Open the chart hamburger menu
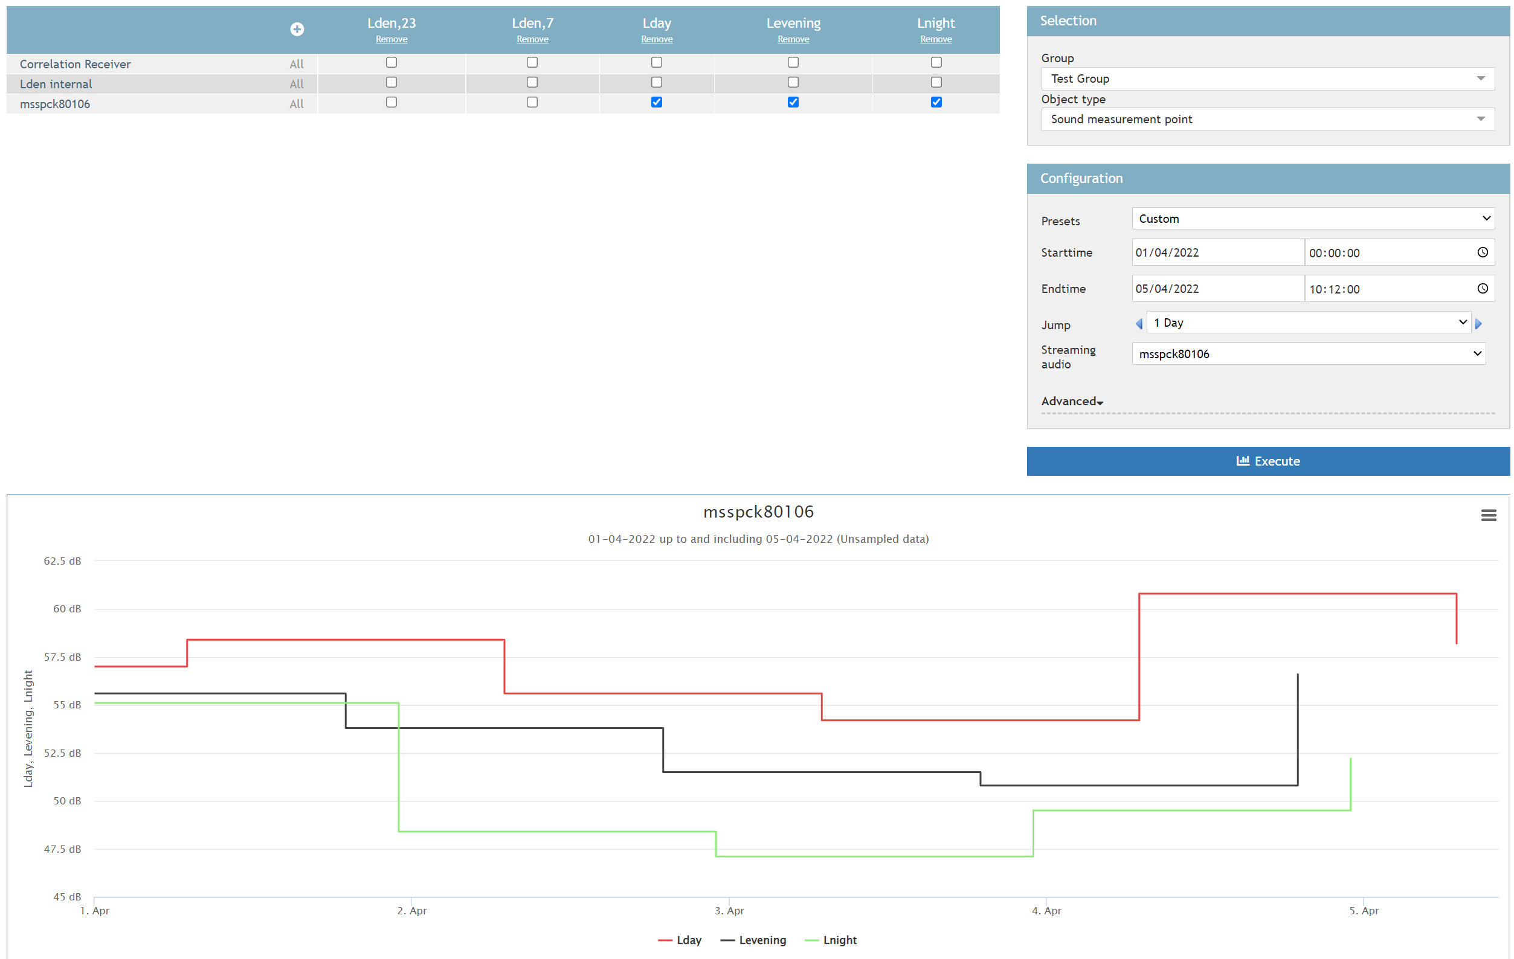This screenshot has width=1514, height=959. pyautogui.click(x=1487, y=515)
